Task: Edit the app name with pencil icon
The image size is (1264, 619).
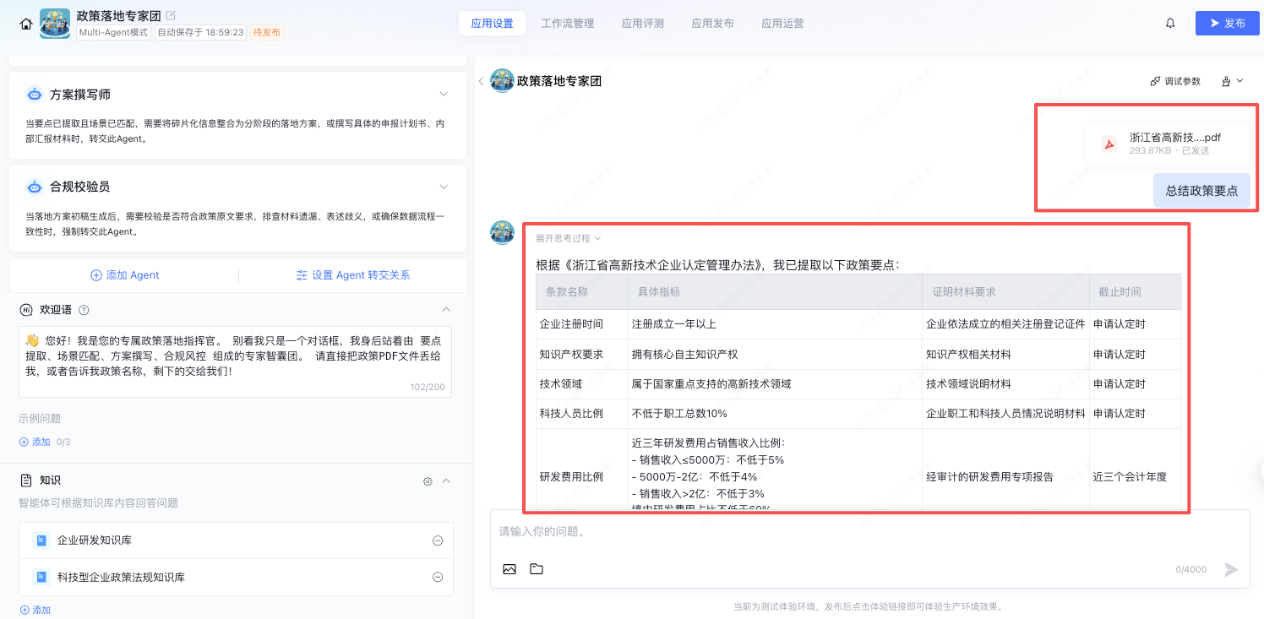Action: click(172, 15)
